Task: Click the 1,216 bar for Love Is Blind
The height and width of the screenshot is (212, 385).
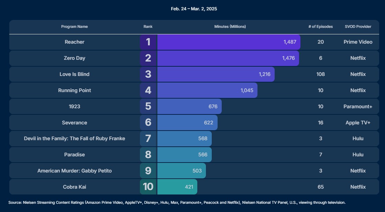Action: coord(216,74)
